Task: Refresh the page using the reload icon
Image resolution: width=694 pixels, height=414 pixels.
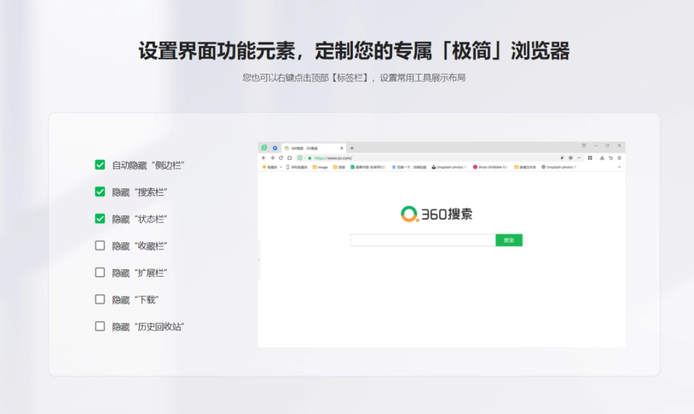Action: point(280,157)
